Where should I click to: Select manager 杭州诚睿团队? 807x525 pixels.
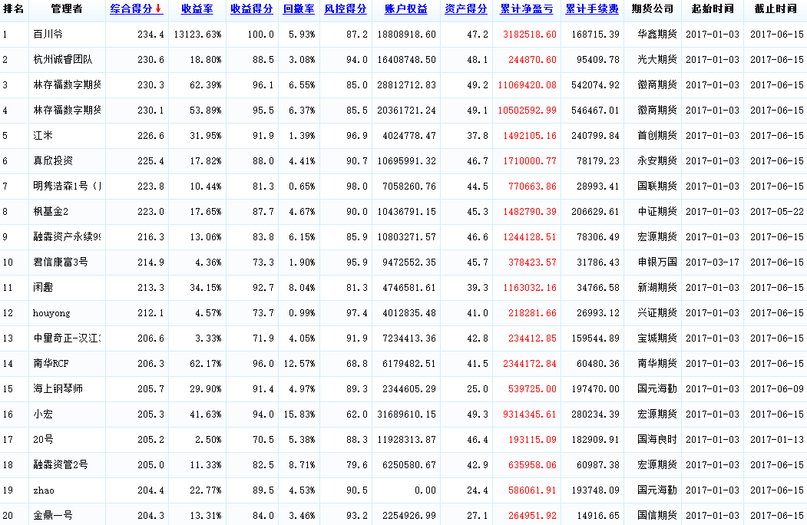pyautogui.click(x=63, y=59)
